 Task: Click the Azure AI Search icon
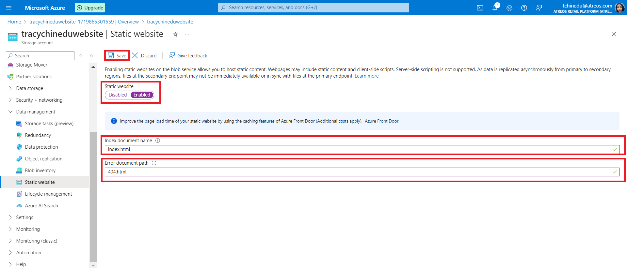[x=19, y=206]
